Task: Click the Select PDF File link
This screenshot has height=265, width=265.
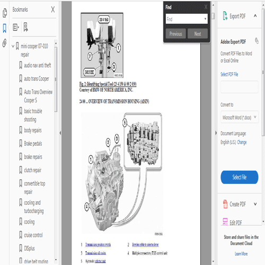Action: pyautogui.click(x=229, y=74)
